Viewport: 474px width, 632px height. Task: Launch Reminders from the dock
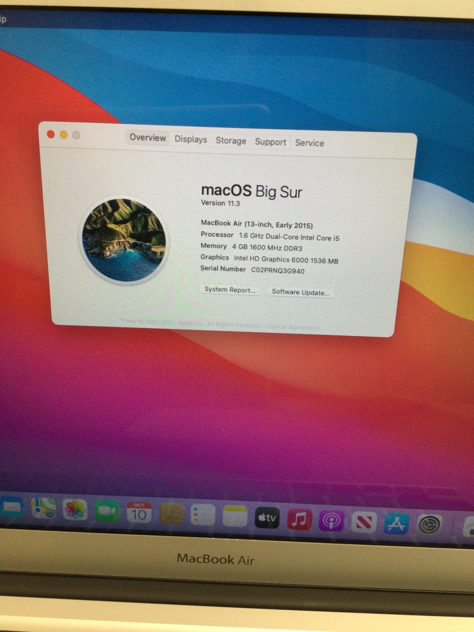point(203,515)
